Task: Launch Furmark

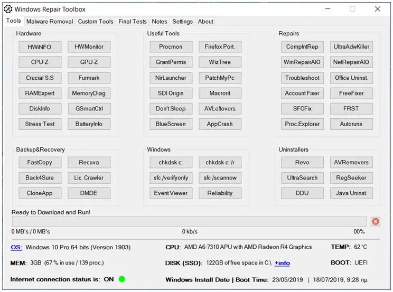Action: click(89, 78)
